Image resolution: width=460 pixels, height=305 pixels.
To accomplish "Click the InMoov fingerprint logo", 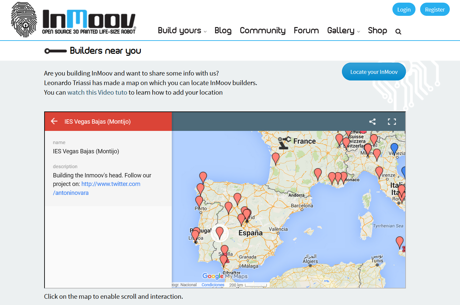I will (24, 20).
